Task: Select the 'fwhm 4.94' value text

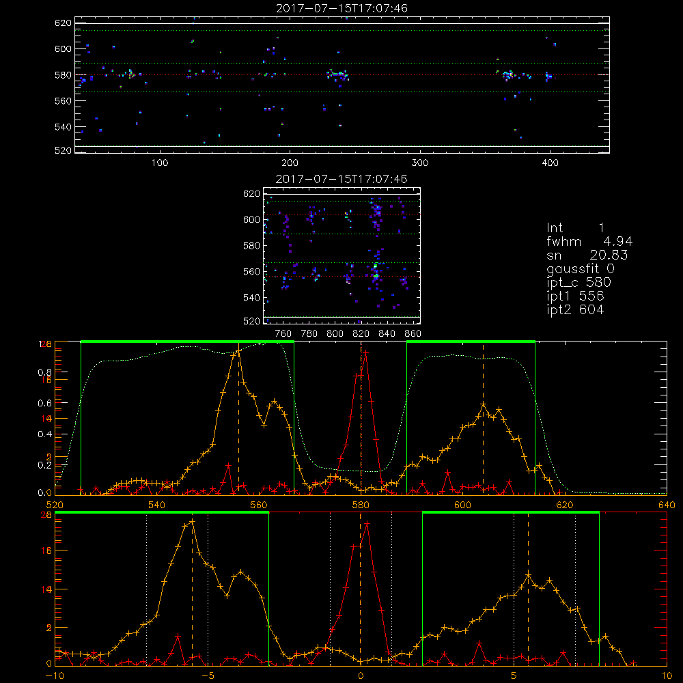Action: click(x=589, y=241)
